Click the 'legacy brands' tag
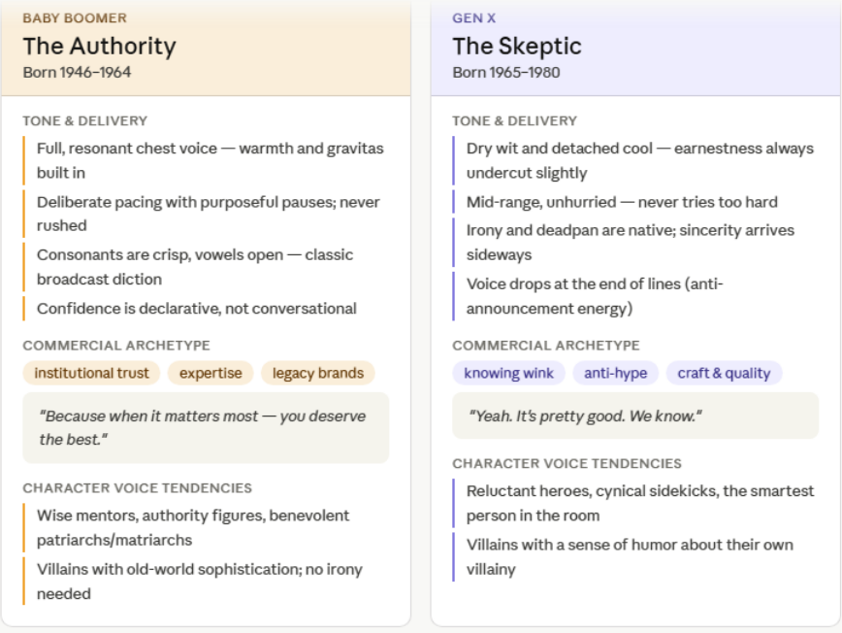 coord(317,373)
